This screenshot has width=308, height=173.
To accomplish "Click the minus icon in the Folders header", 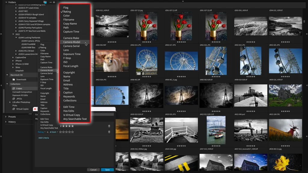I will point(50,2).
